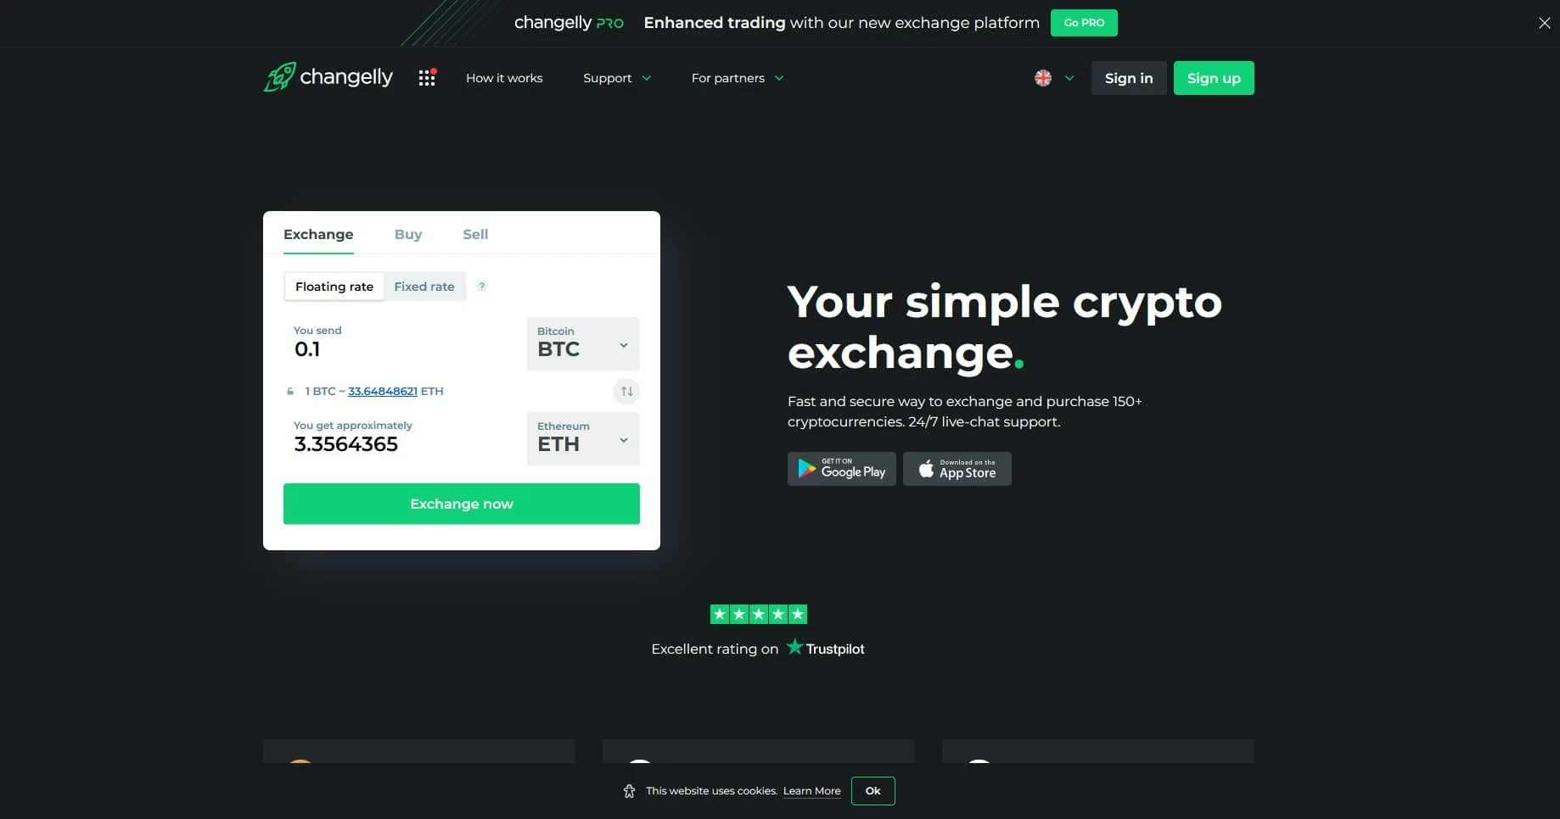Switch to the Sell tab
Image resolution: width=1560 pixels, height=819 pixels.
coord(475,234)
